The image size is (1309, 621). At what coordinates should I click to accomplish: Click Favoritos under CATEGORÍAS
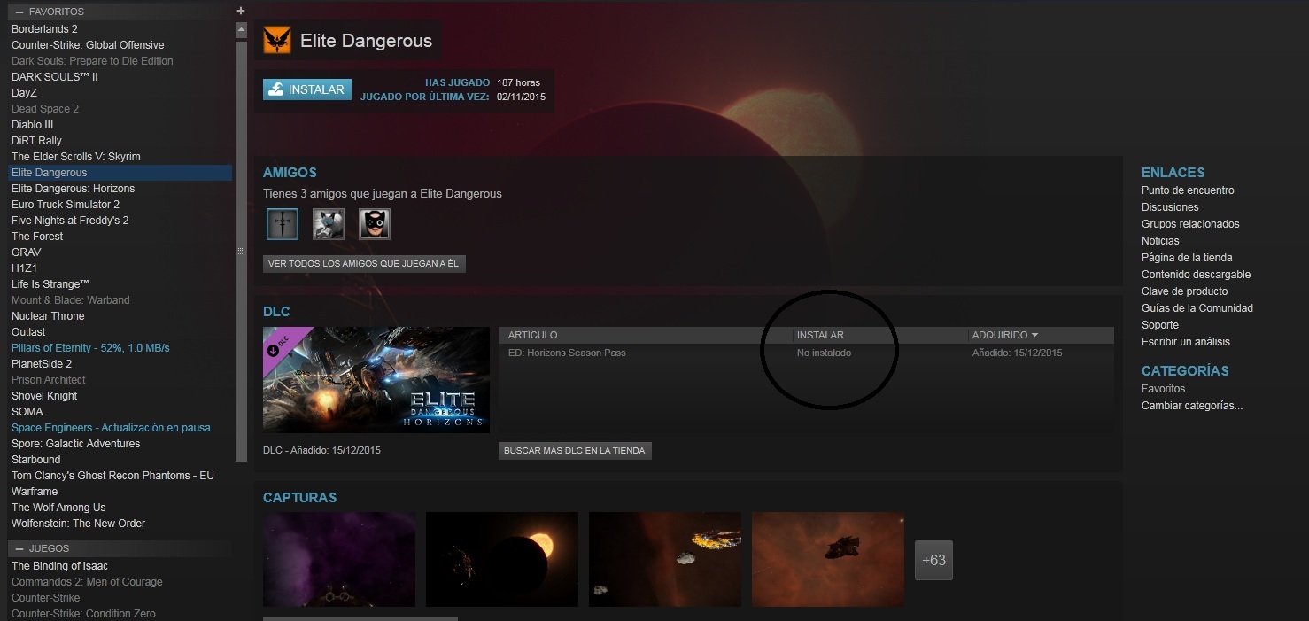pos(1163,389)
